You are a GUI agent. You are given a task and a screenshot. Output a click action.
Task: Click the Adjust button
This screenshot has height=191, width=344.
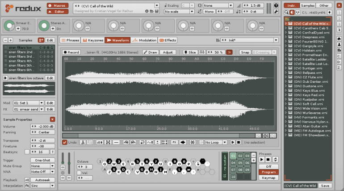168,52
